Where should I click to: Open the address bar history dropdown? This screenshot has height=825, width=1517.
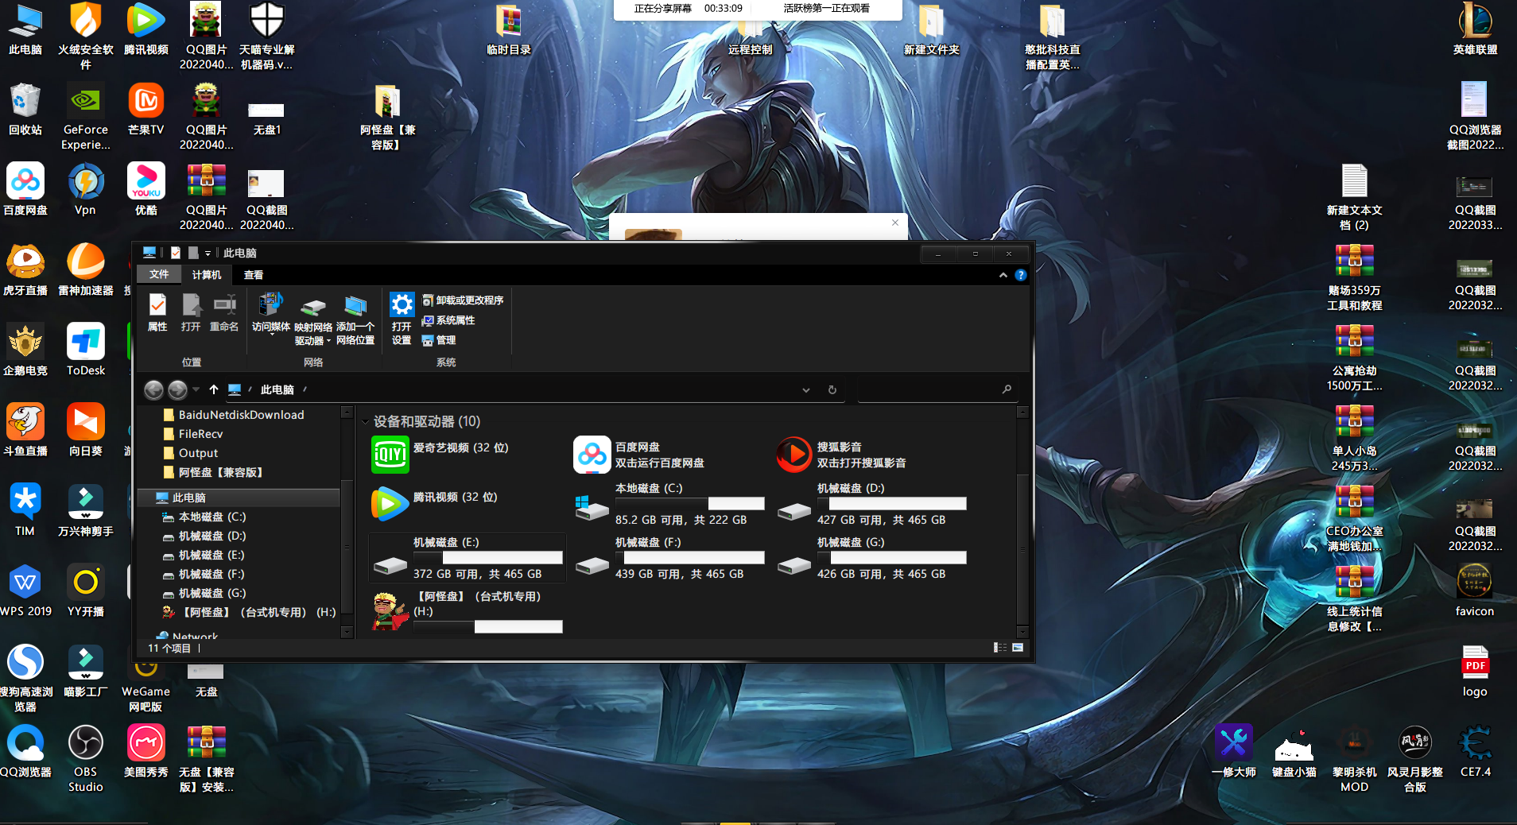coord(806,389)
